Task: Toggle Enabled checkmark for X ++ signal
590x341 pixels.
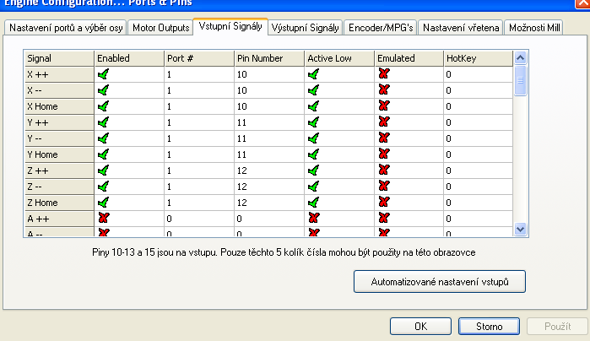Action: point(104,73)
